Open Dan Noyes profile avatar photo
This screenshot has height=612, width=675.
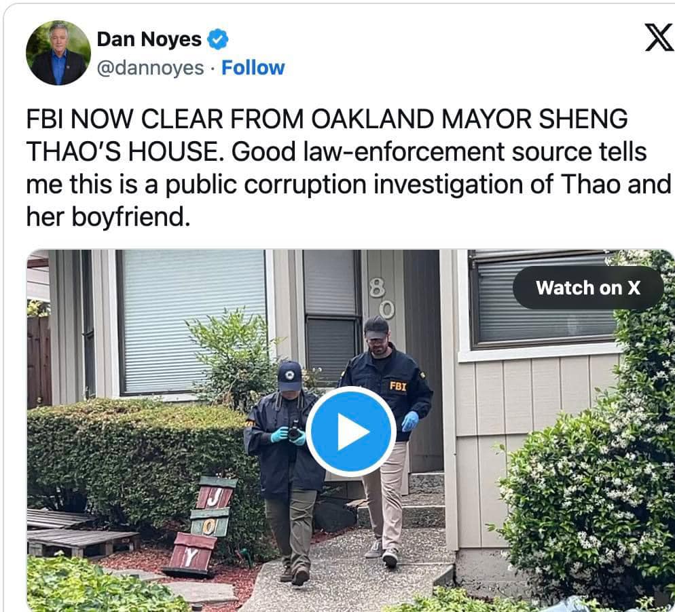pos(58,52)
